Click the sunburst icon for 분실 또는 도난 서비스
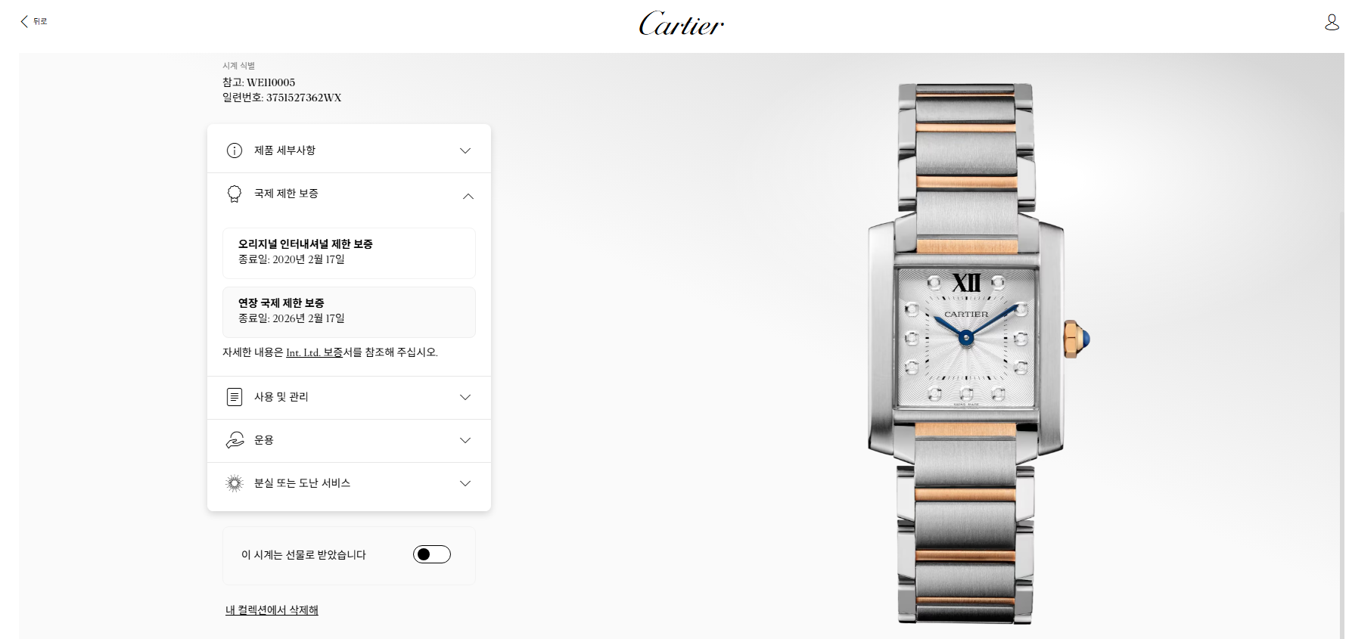This screenshot has height=639, width=1352. 235,483
